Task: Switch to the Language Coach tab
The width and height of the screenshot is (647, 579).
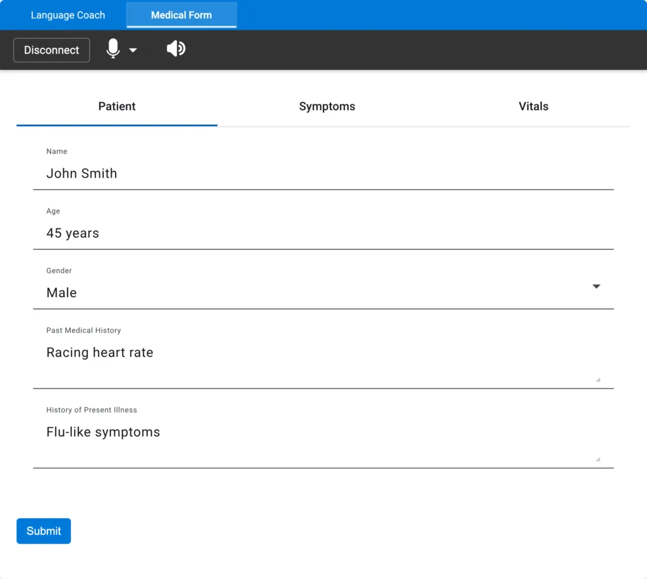Action: [x=68, y=15]
